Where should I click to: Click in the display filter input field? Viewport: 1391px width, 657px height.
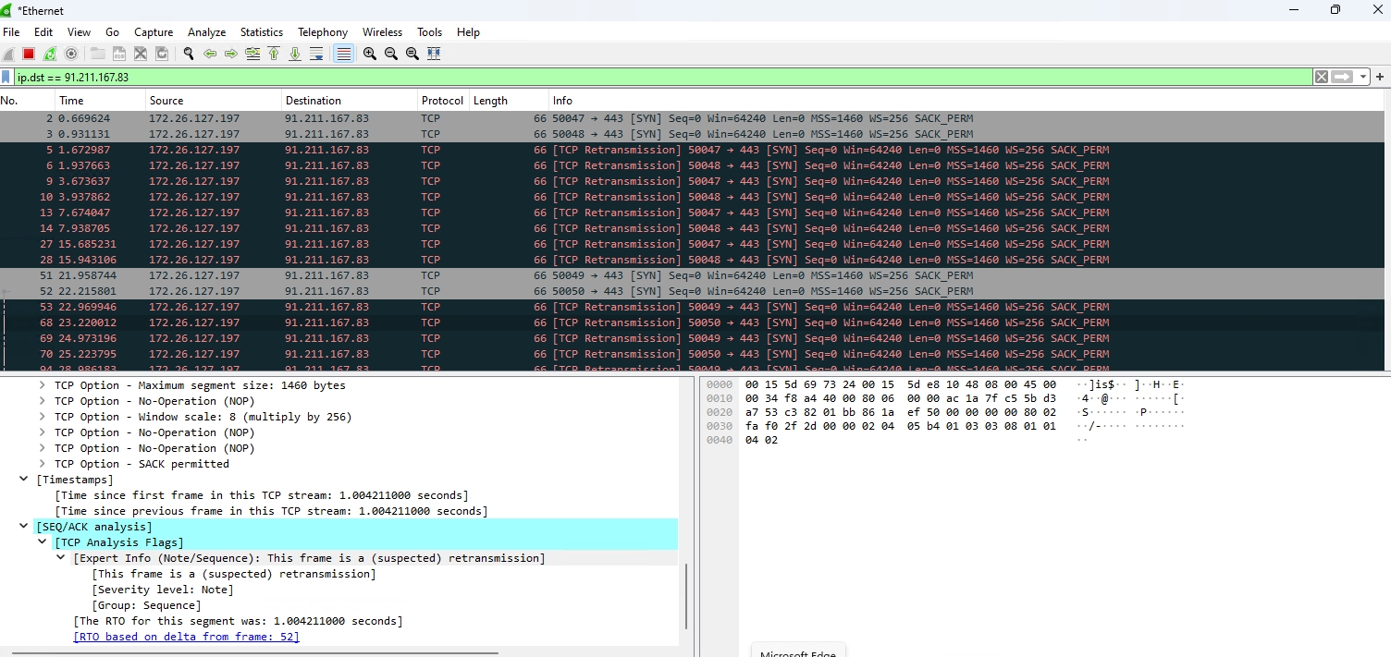pos(647,78)
